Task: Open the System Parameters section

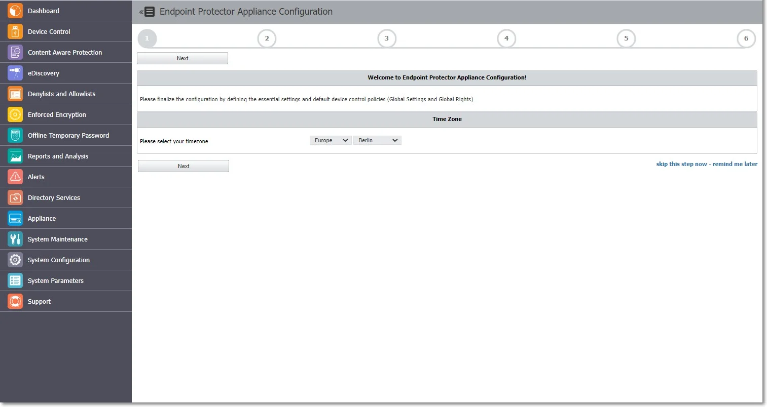Action: [x=66, y=280]
